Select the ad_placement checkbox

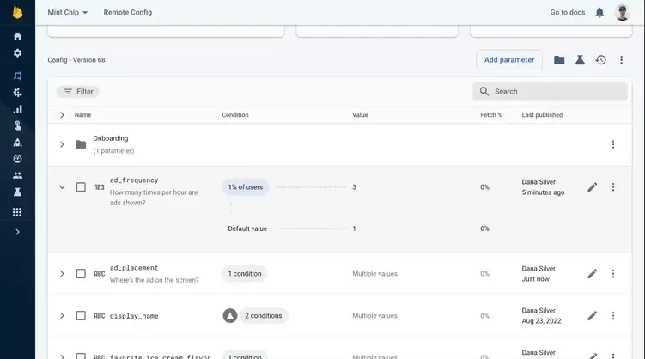[x=81, y=274]
